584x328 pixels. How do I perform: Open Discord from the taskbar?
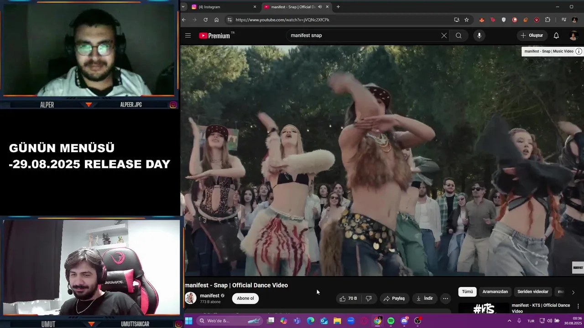404,321
